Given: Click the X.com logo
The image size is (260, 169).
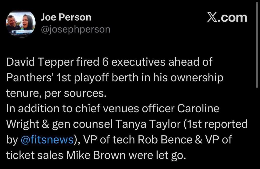Looking at the screenshot, I should coord(227,18).
